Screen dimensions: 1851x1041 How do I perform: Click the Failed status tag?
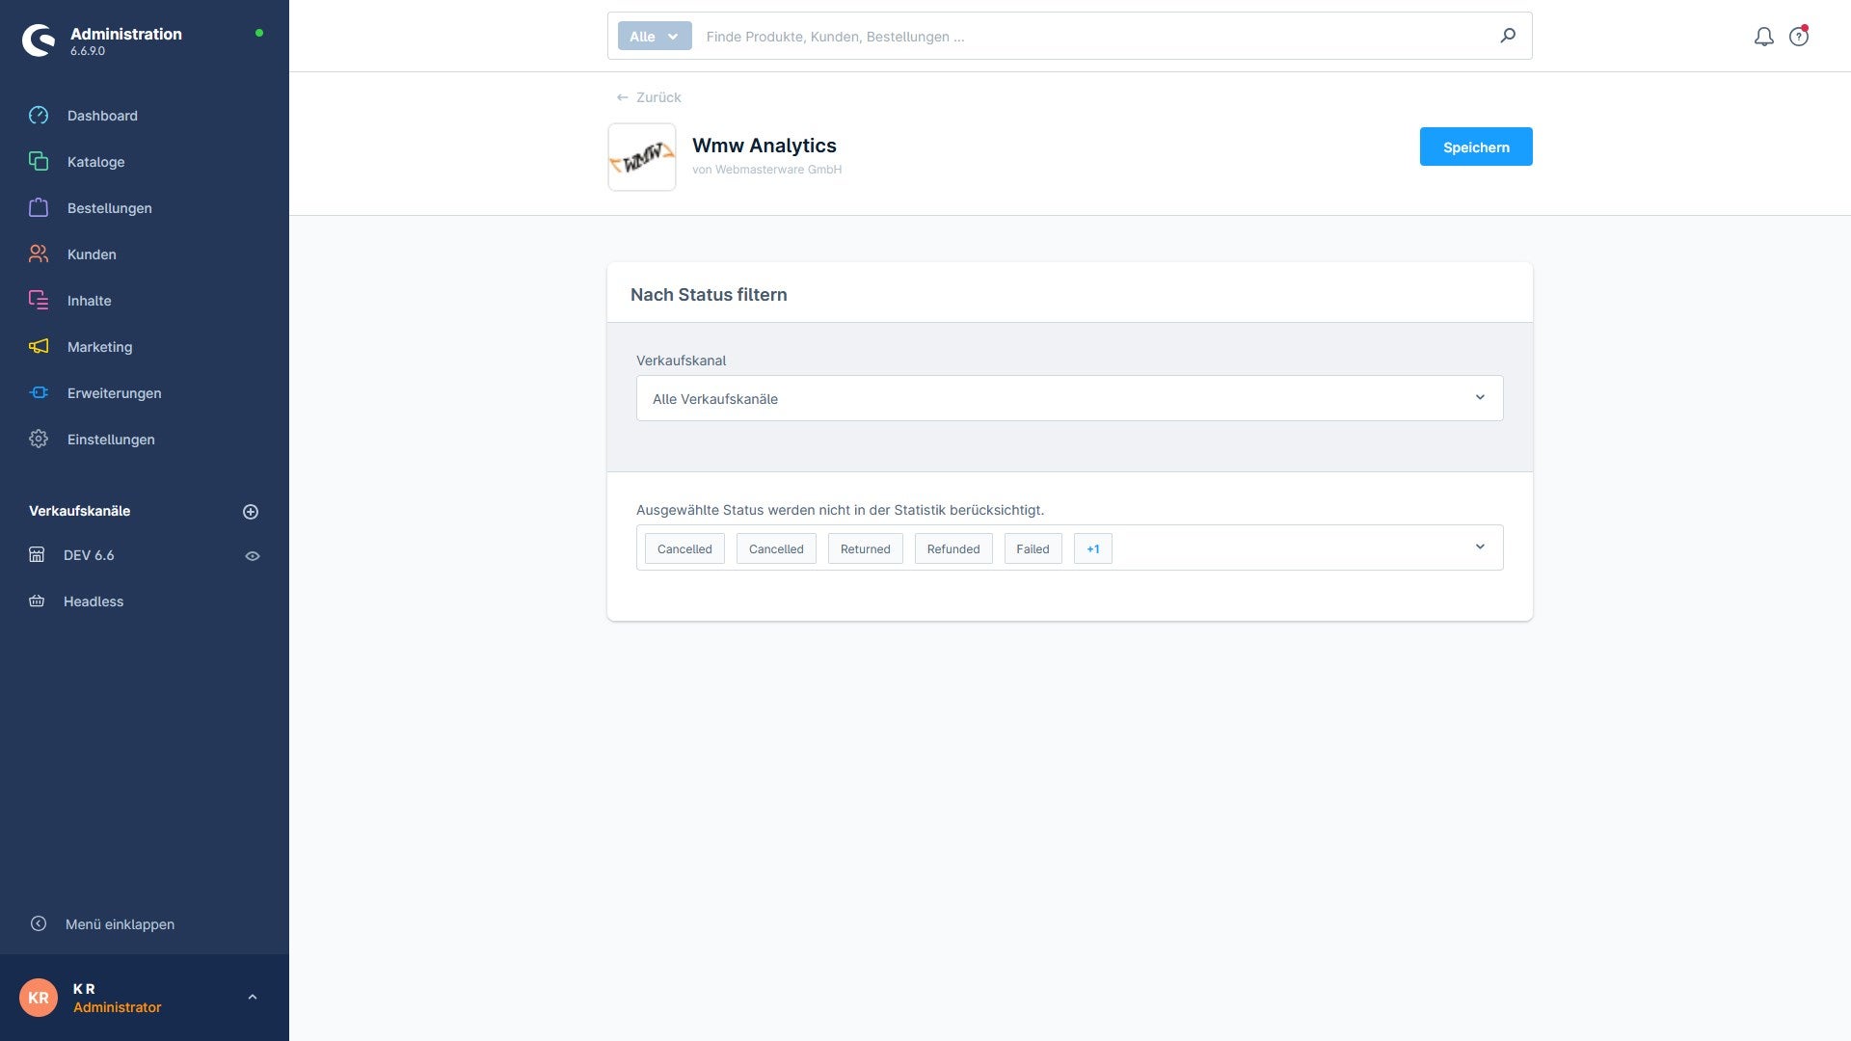[x=1033, y=549]
